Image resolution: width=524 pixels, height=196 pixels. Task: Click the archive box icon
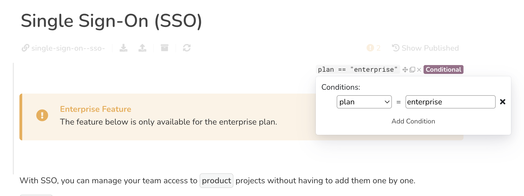pos(165,48)
